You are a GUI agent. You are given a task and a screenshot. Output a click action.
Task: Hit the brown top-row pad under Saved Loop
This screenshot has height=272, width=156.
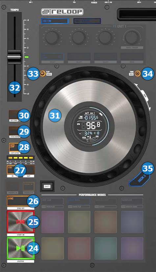pyautogui.click(x=106, y=222)
